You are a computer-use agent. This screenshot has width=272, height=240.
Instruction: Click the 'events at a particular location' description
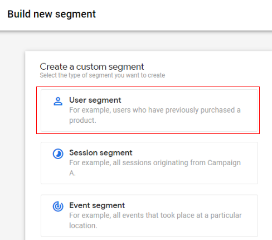(x=156, y=220)
